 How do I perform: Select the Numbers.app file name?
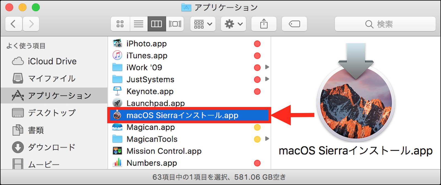point(152,163)
